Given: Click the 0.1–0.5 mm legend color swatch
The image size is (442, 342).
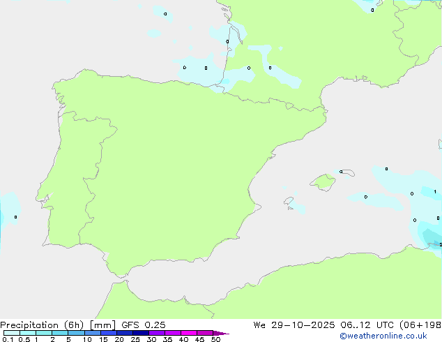Looking at the screenshot, I should tap(12, 333).
